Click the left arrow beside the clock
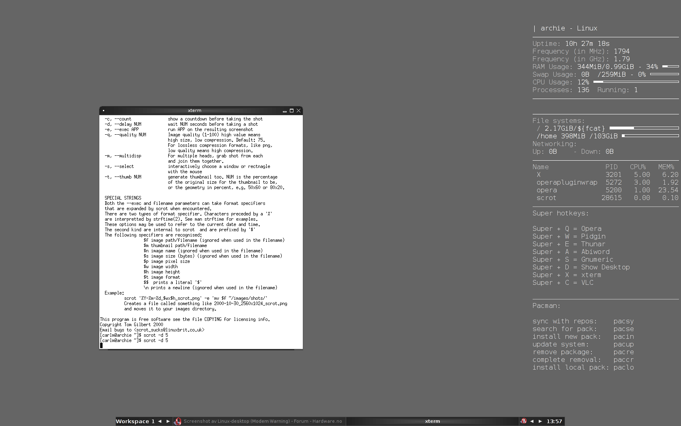Viewport: 681px width, 426px height. 532,422
